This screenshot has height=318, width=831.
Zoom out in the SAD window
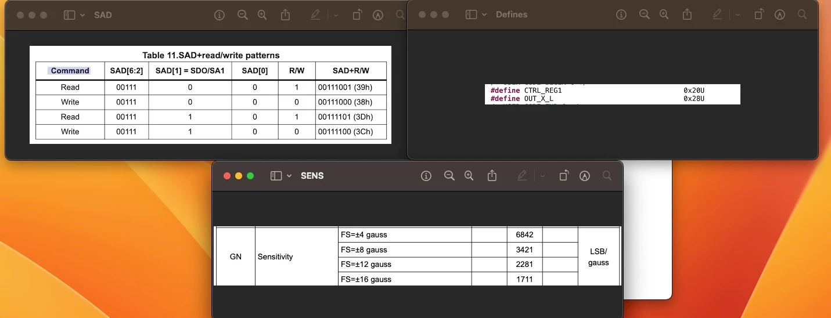(242, 15)
